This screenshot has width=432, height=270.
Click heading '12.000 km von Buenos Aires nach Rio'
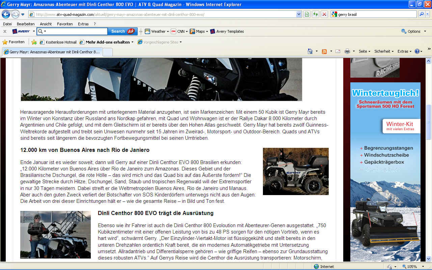[x=85, y=150]
